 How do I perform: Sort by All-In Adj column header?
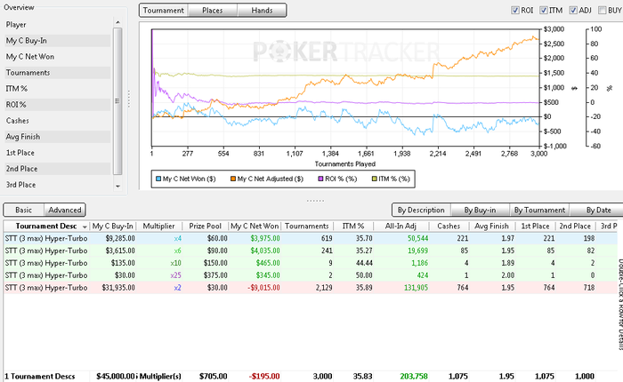coord(400,227)
